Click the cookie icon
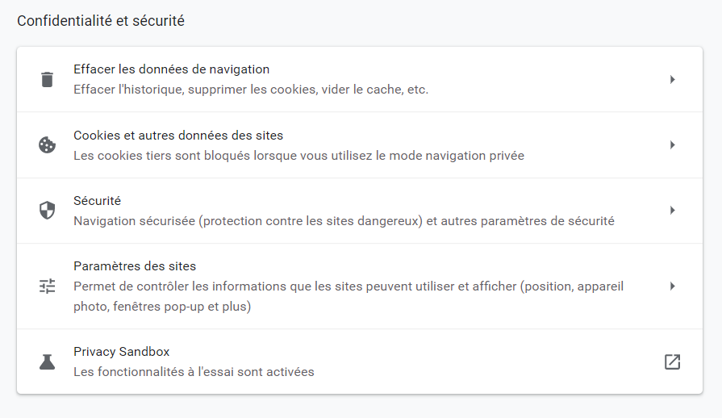Viewport: 722px width, 418px height. click(x=47, y=145)
